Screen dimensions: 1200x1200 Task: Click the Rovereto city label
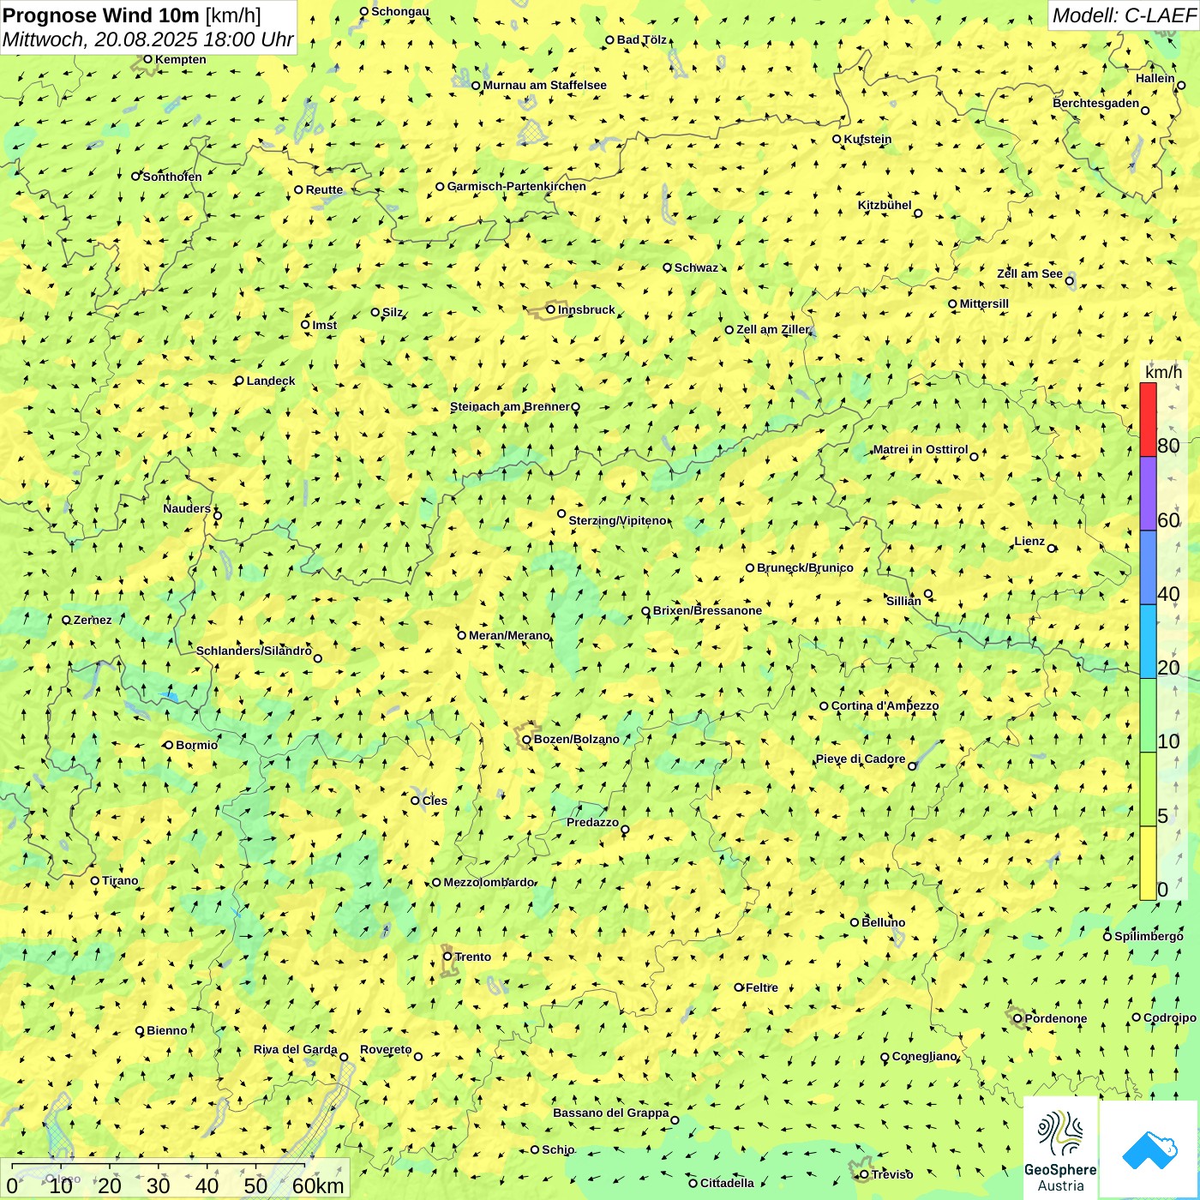[x=386, y=1049]
